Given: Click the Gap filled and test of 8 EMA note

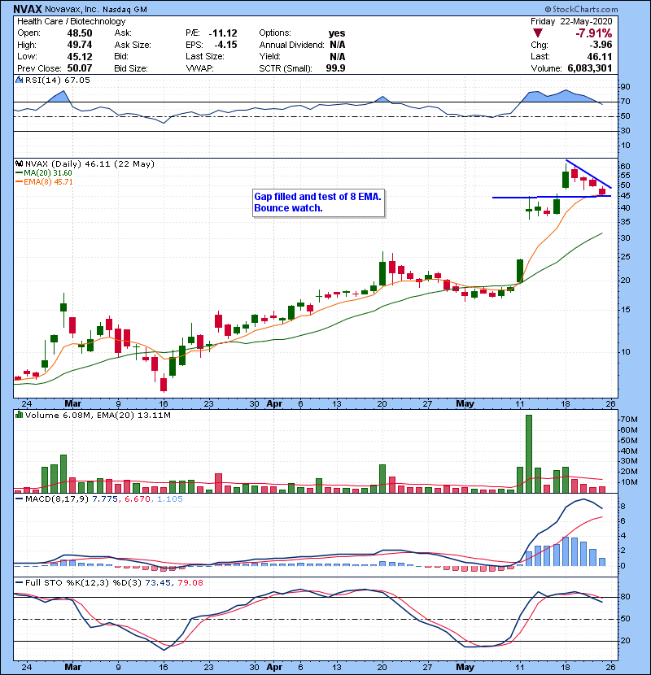Looking at the screenshot, I should pos(318,202).
